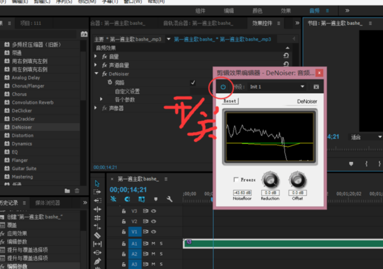Image resolution: width=383 pixels, height=269 pixels.
Task: Select the Razor tool
Action: point(97,235)
